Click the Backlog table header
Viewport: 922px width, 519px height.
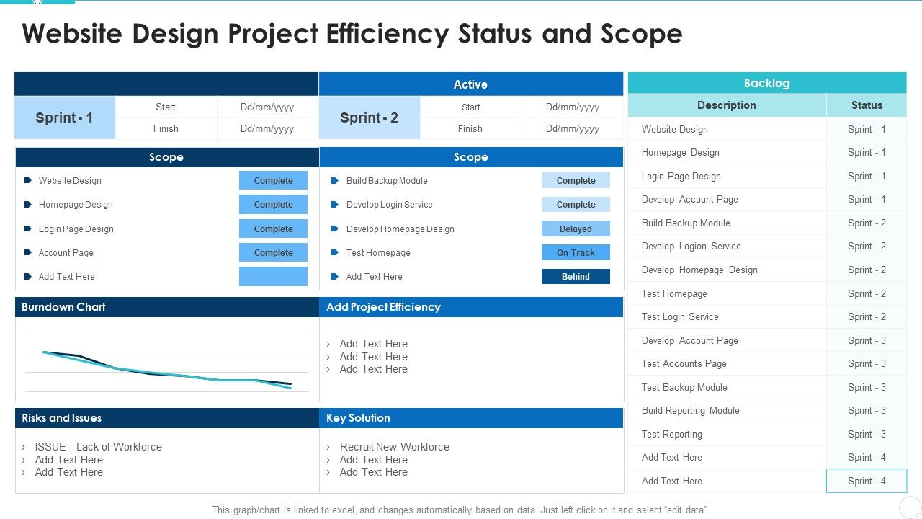(x=767, y=83)
